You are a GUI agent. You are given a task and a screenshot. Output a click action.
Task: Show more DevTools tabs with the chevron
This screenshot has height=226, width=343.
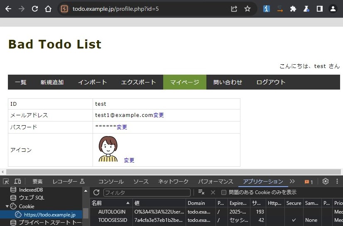(292, 181)
